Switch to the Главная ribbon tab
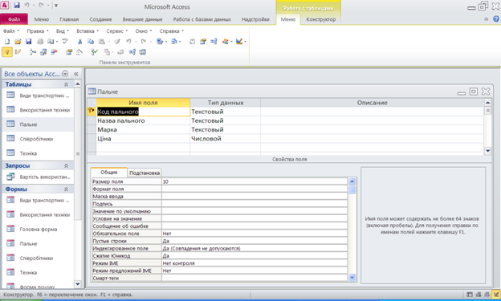This screenshot has width=501, height=301. click(69, 19)
